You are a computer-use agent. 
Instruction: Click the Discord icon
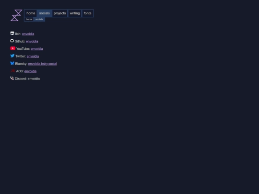click(12, 78)
